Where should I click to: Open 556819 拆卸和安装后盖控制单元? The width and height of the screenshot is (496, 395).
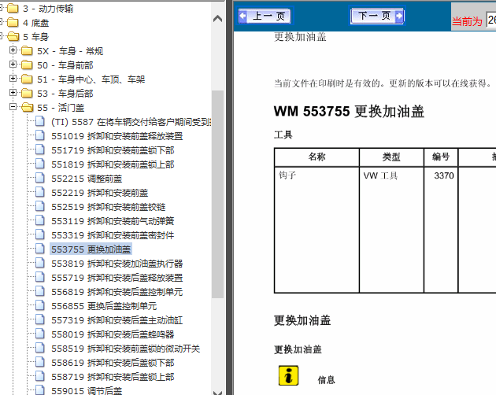coord(117,292)
